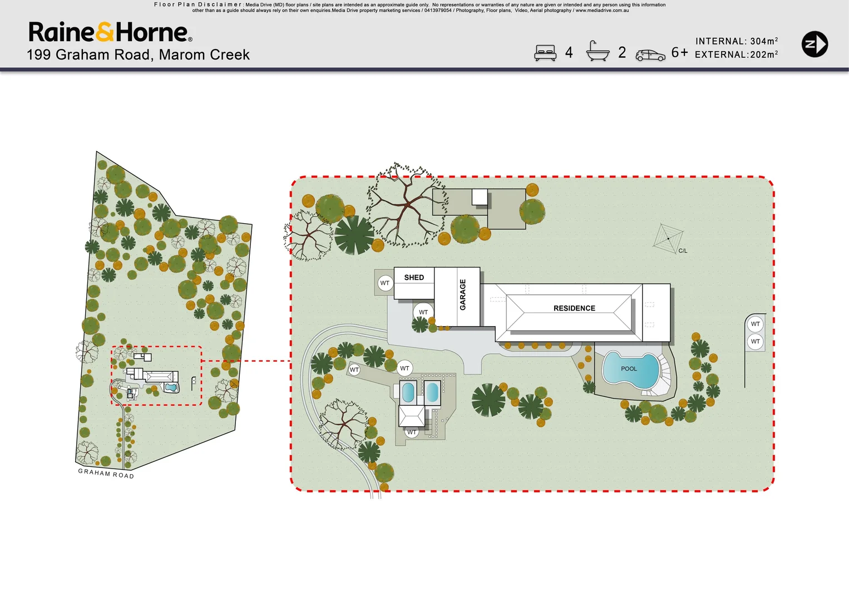849x601 pixels.
Task: Click the bed icon in the header
Action: click(x=545, y=53)
